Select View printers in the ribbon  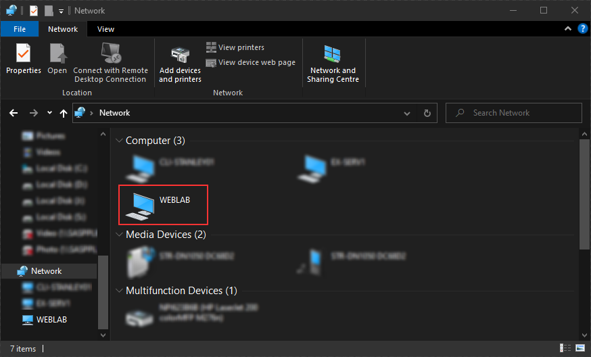coord(235,47)
